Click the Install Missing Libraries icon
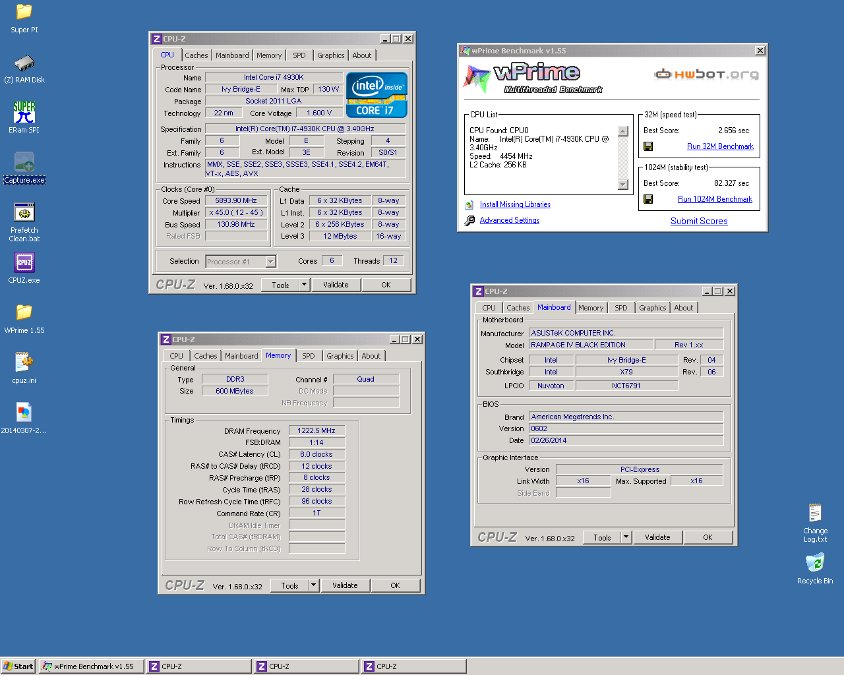 pos(469,205)
